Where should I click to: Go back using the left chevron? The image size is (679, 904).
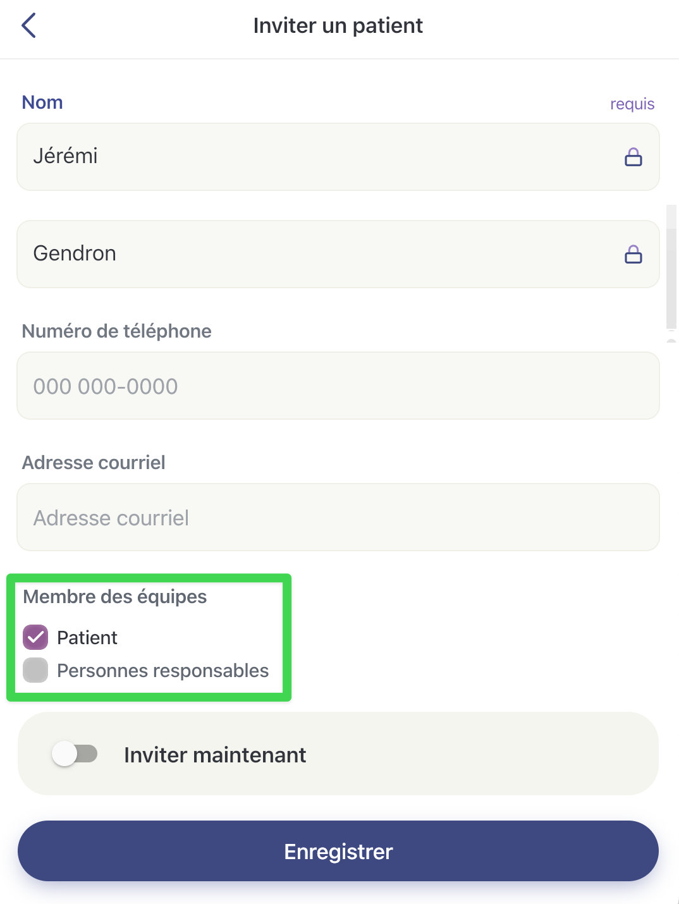28,26
